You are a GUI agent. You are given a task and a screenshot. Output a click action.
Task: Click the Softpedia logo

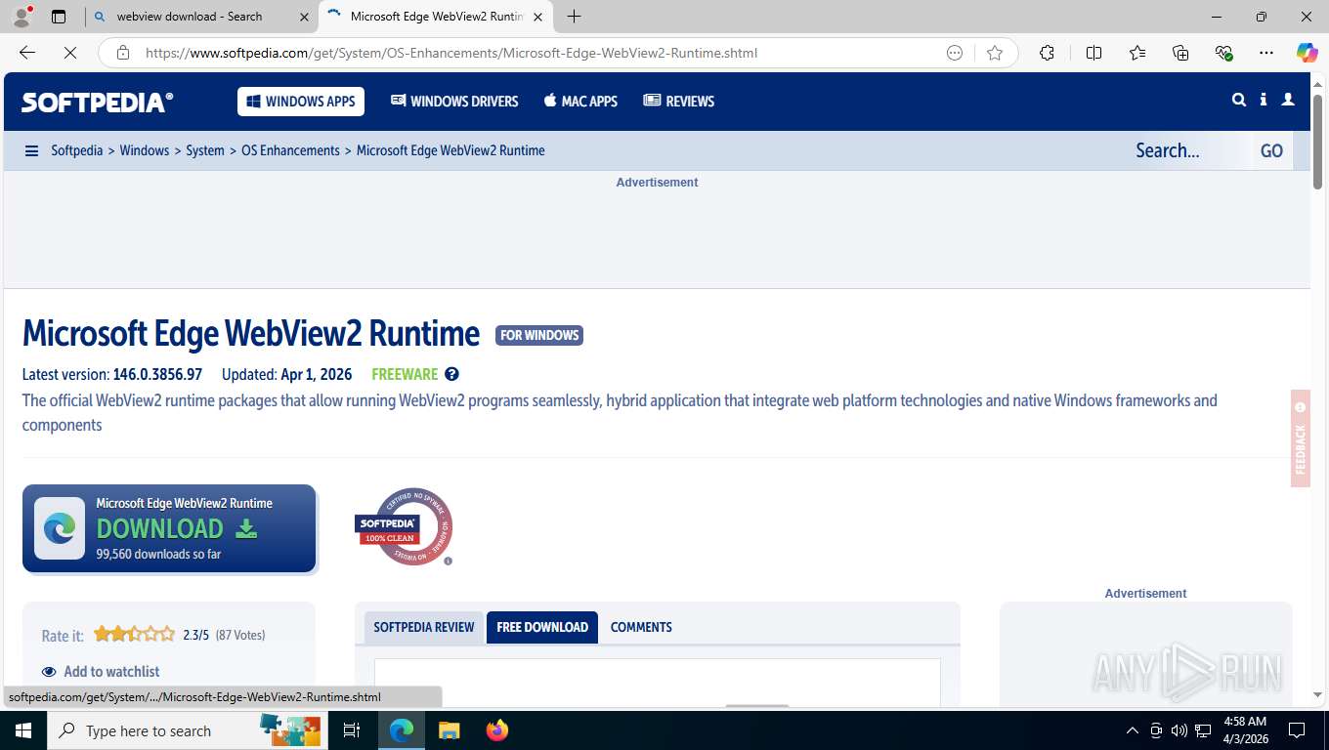click(x=98, y=102)
